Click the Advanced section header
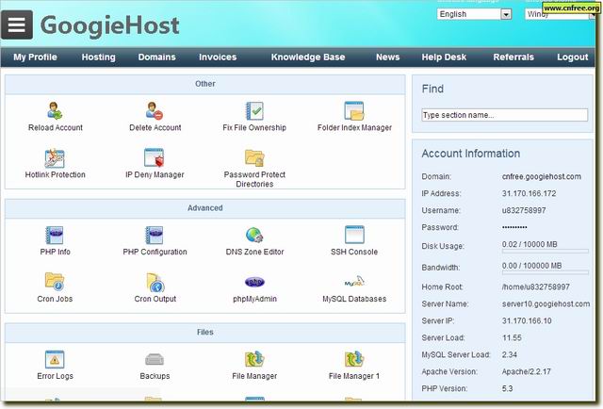 coord(205,208)
